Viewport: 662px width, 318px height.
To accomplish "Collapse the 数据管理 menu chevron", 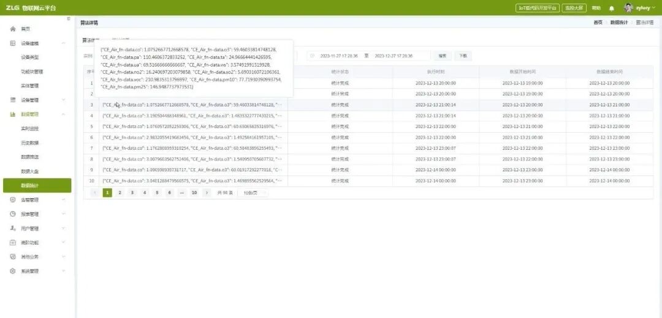I will 63,114.
